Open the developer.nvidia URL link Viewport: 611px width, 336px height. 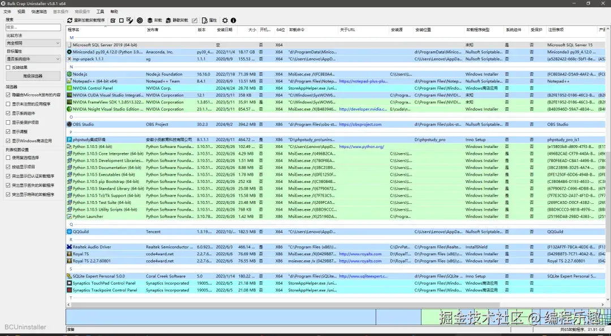(363, 110)
